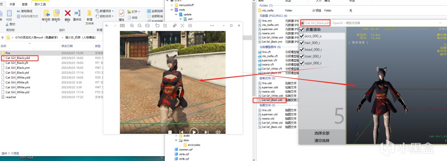This screenshot has height=161, width=447.
Task: Click the red X Delete icon
Action: point(67,13)
